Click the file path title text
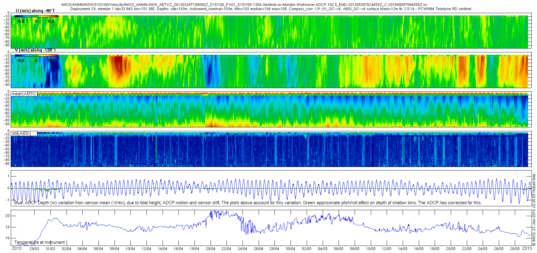The height and width of the screenshot is (253, 537). coord(244,5)
